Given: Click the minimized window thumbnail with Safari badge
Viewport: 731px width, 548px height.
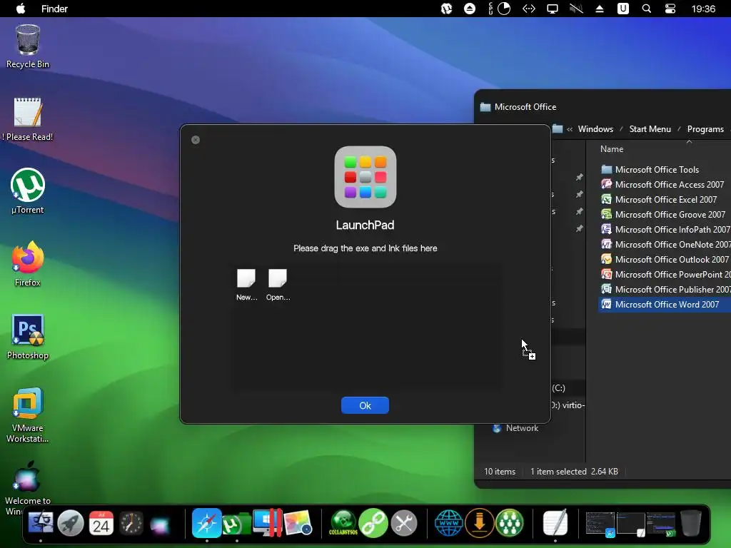Looking at the screenshot, I should point(600,524).
